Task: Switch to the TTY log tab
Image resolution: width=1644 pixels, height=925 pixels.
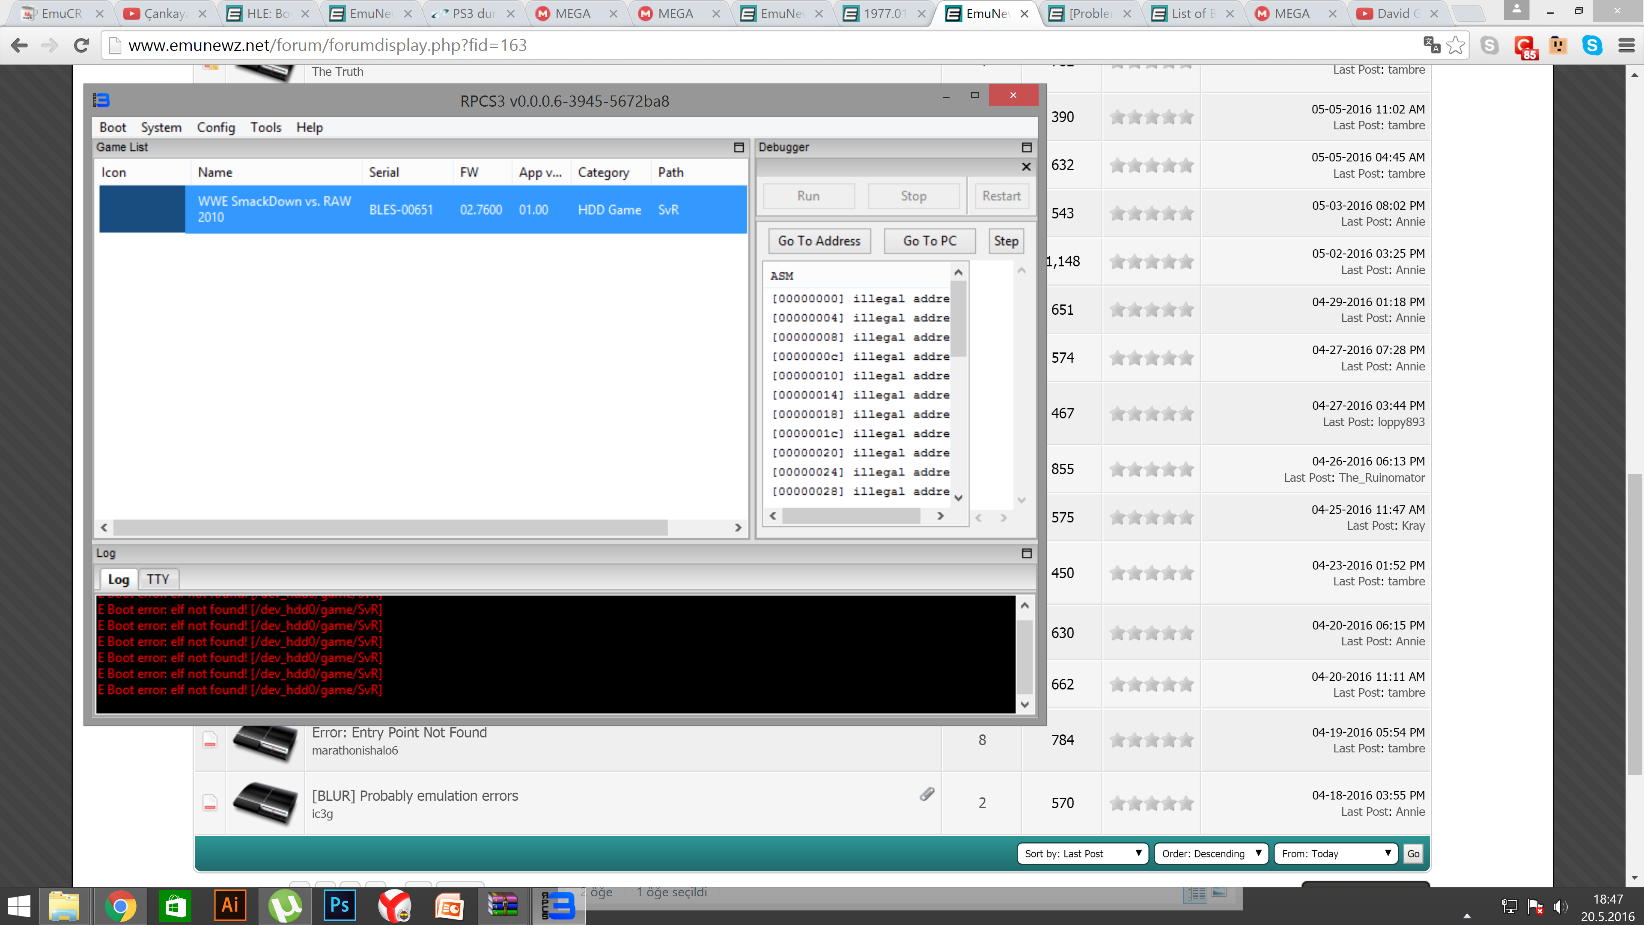Action: click(158, 579)
